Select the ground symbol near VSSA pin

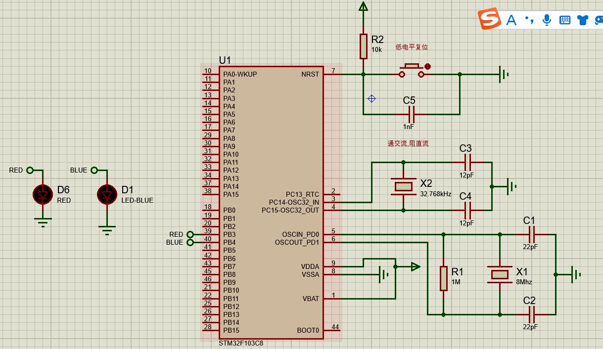point(383,274)
